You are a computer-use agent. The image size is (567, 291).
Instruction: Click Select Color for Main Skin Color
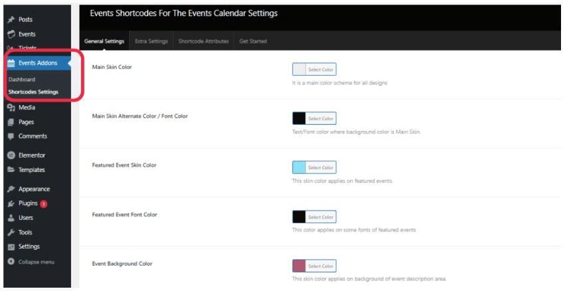tap(321, 69)
